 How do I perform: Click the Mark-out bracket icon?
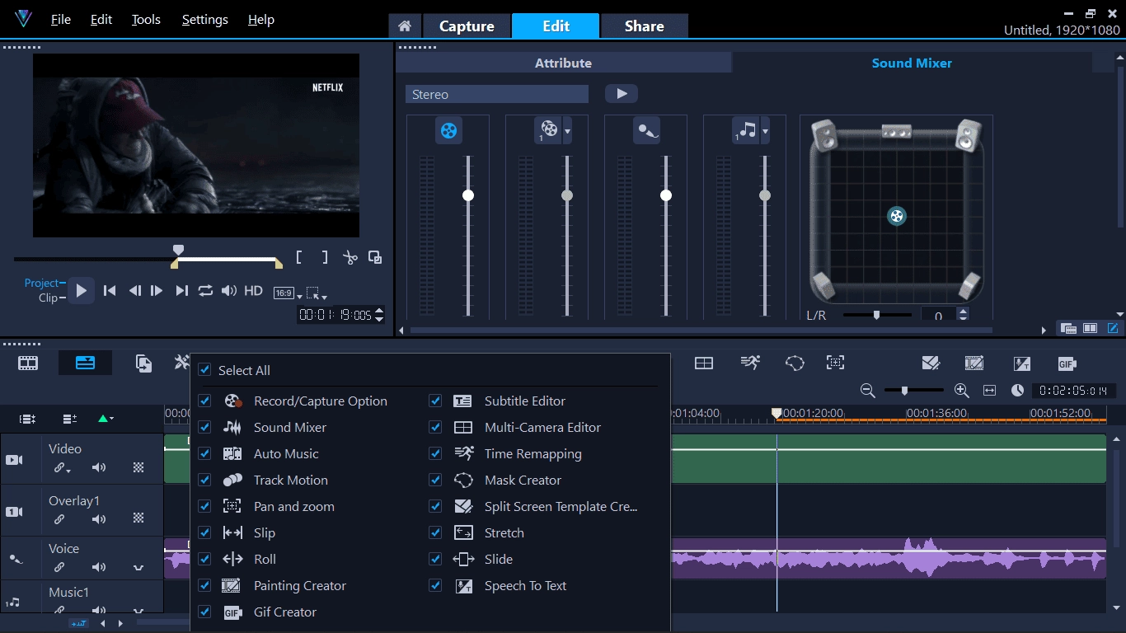click(x=325, y=257)
